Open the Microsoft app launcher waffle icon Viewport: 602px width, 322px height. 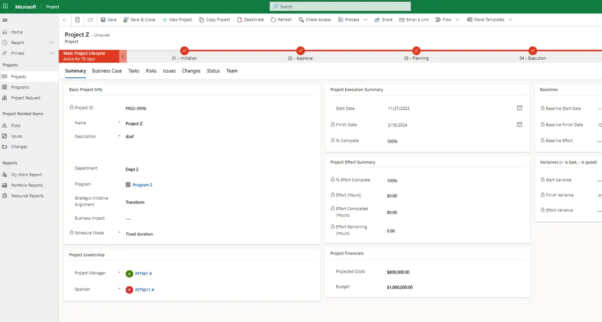coord(6,7)
